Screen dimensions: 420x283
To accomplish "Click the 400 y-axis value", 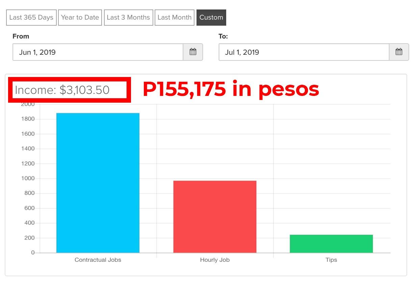I will coord(29,223).
